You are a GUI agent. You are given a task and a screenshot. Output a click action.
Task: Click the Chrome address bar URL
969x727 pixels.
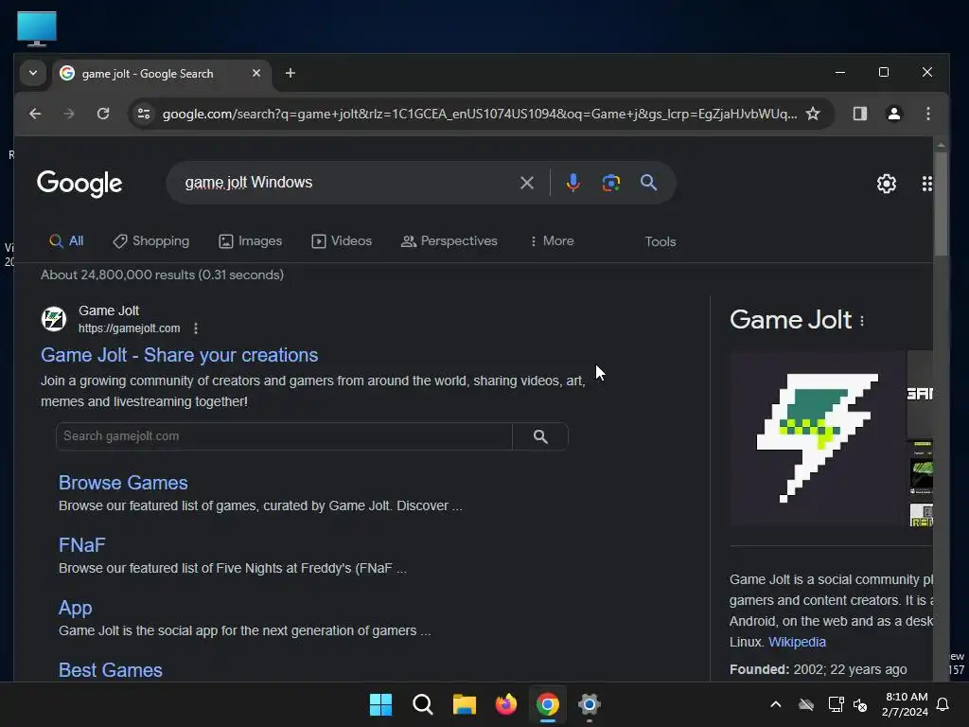480,114
